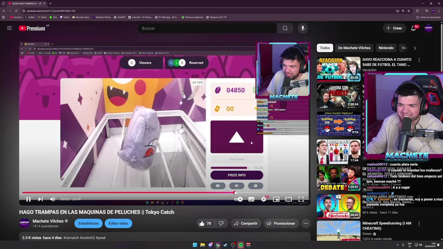Open Gmail bookmark

[42, 17]
